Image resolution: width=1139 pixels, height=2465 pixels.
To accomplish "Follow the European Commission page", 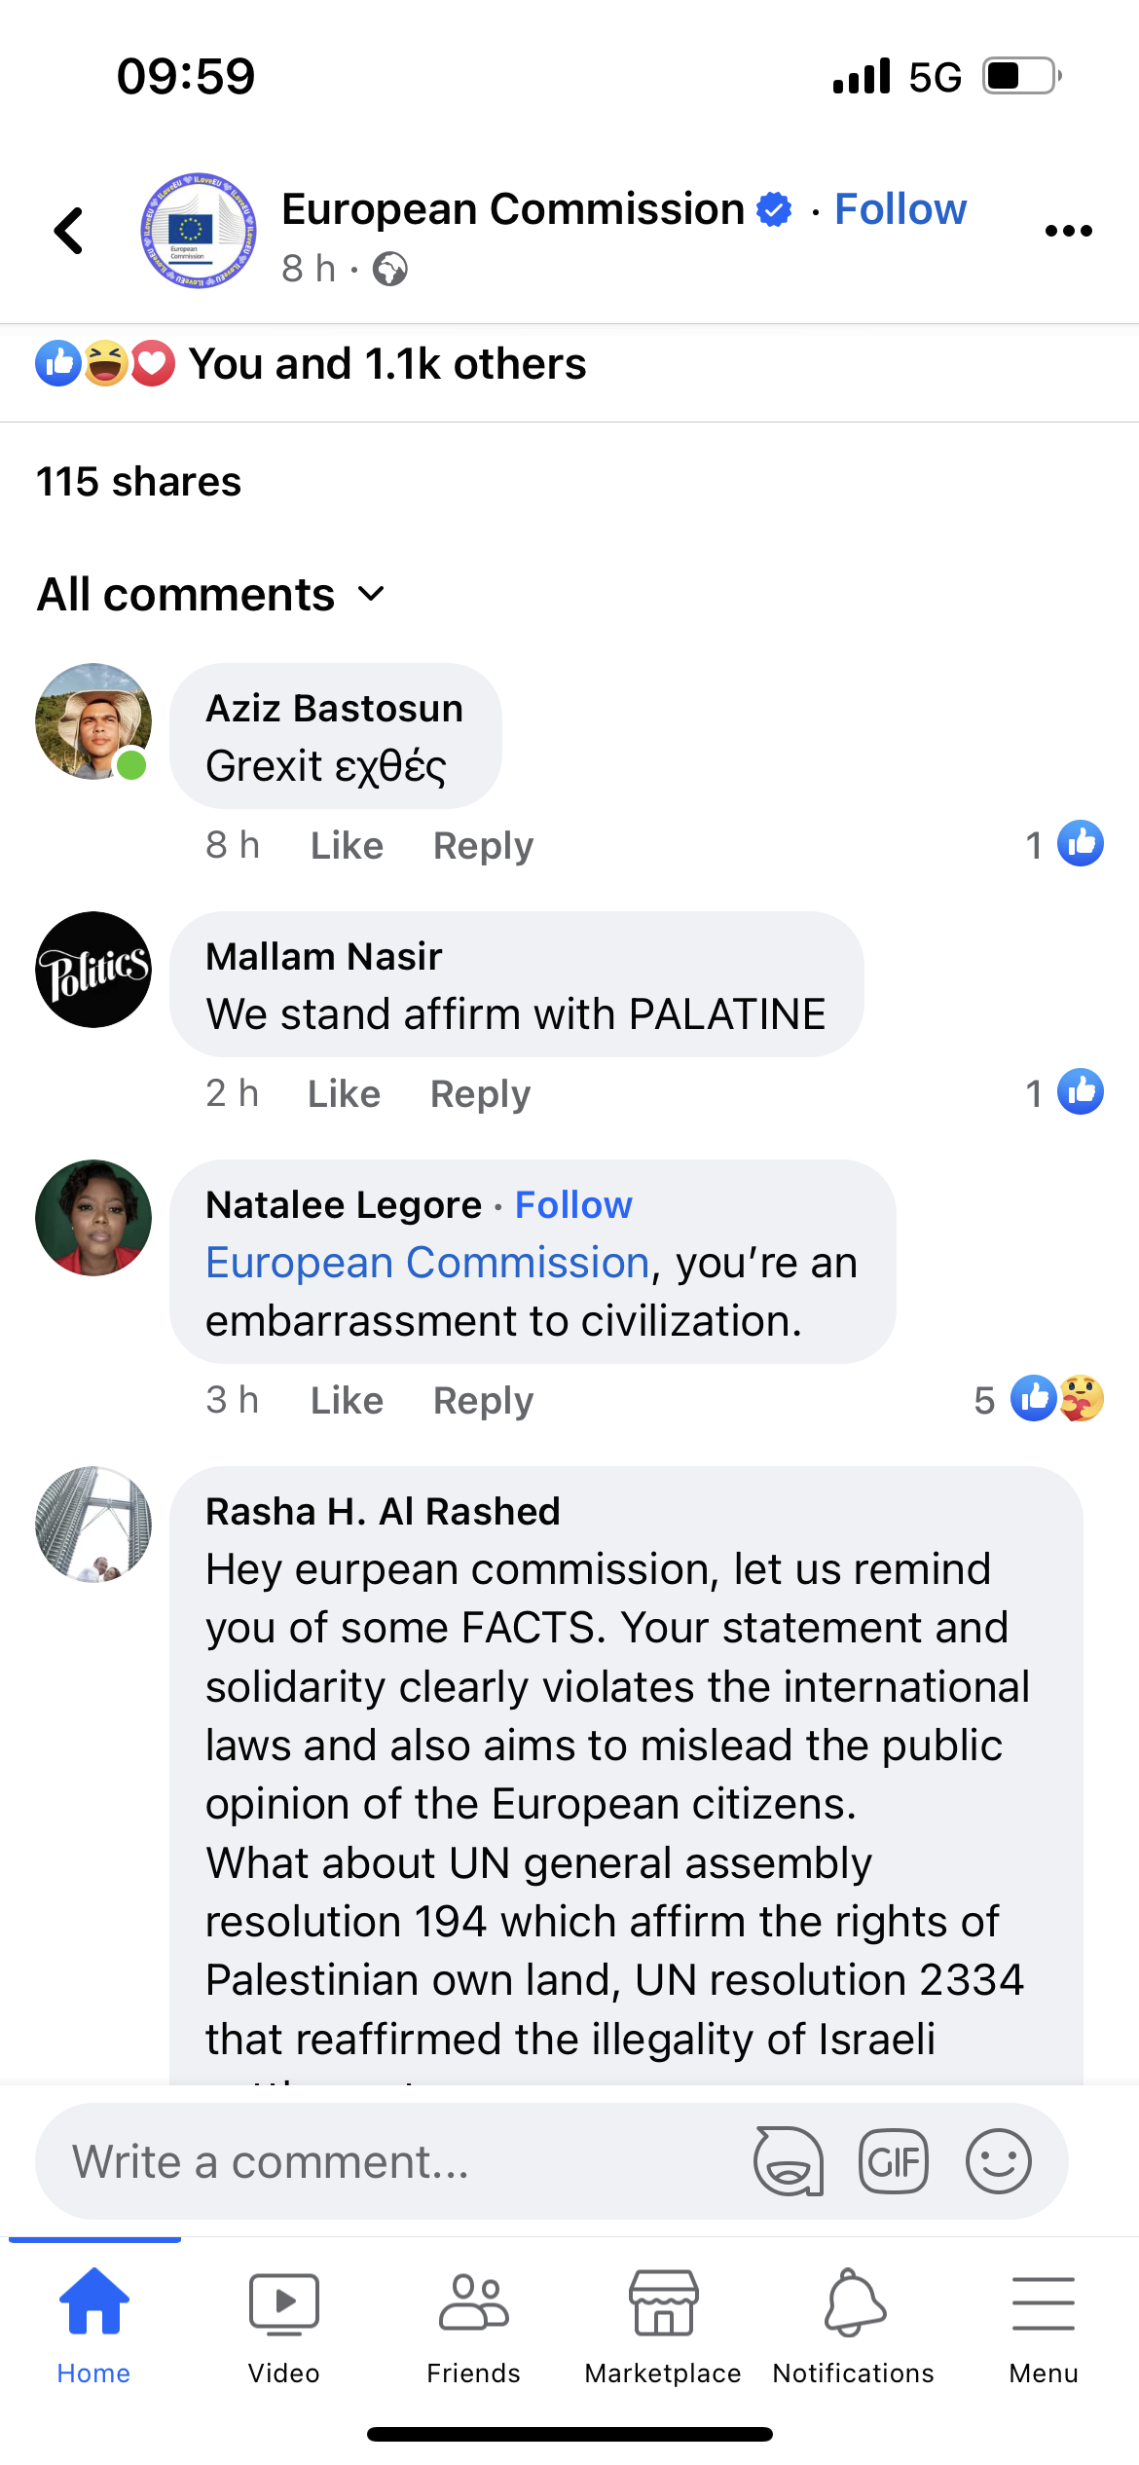I will 900,209.
